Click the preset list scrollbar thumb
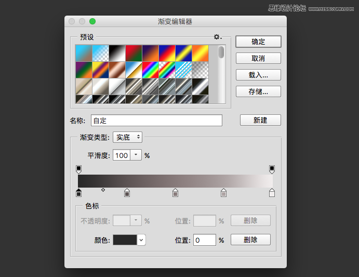This screenshot has height=277, width=359. pos(221,52)
